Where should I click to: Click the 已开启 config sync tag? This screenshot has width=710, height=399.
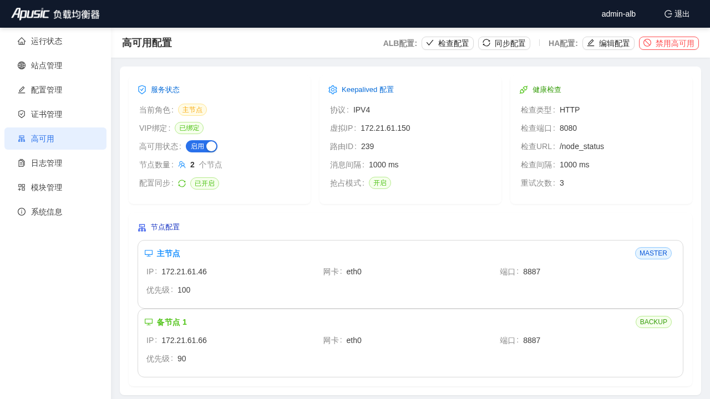point(205,183)
